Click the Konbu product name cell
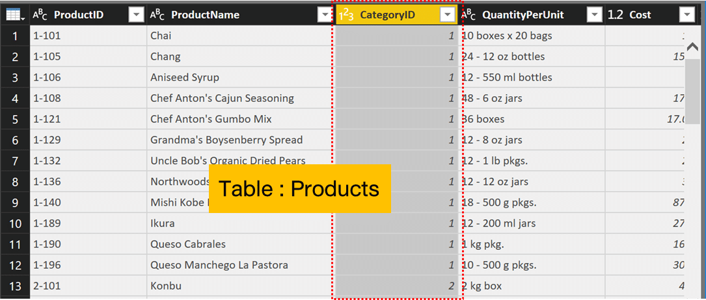Image resolution: width=706 pixels, height=300 pixels. pyautogui.click(x=166, y=286)
